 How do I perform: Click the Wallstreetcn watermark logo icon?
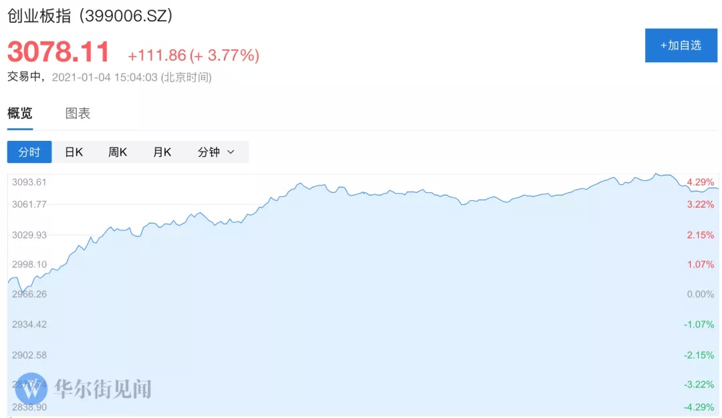tap(31, 389)
